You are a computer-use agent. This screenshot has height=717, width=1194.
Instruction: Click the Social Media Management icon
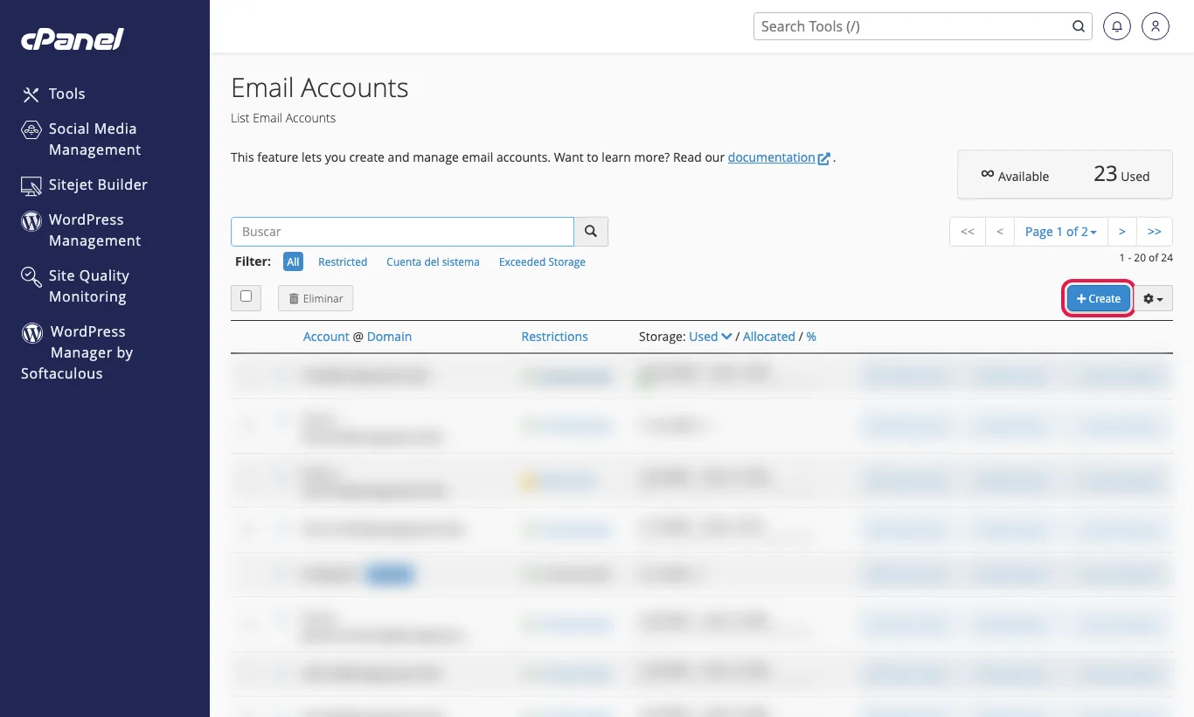[x=31, y=129]
